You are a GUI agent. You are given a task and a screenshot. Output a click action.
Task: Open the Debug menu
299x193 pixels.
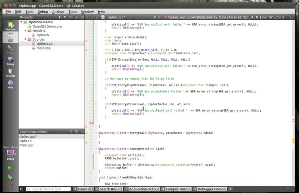[x=43, y=12]
